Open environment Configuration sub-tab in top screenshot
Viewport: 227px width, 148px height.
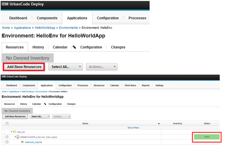click(91, 47)
